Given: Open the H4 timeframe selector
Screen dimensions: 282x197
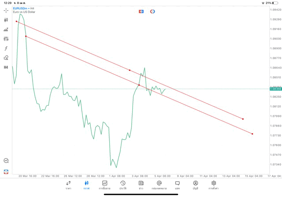Looking at the screenshot, I should tap(6, 67).
